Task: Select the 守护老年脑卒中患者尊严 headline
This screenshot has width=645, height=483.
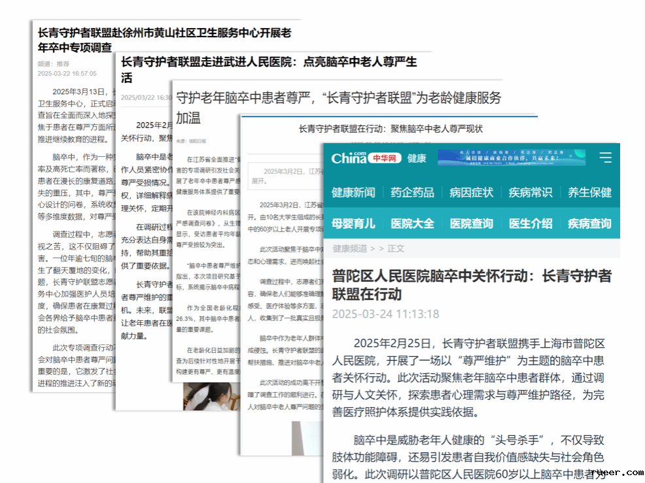Action: pyautogui.click(x=338, y=107)
